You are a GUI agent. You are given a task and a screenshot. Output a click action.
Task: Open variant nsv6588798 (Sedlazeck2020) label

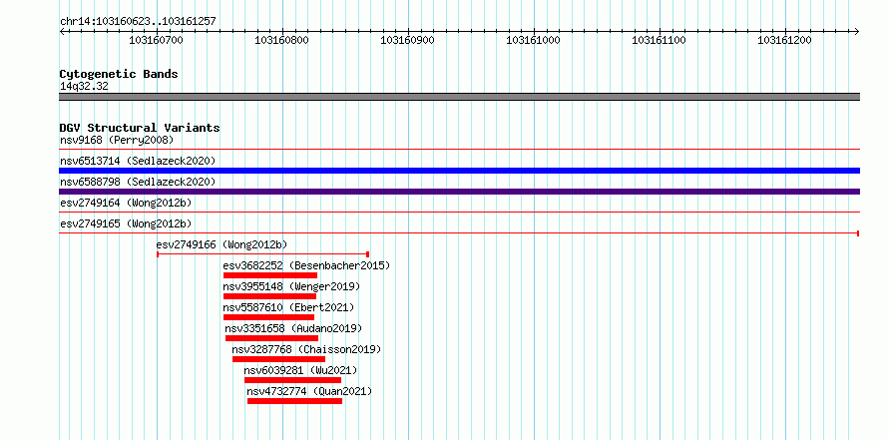(138, 182)
